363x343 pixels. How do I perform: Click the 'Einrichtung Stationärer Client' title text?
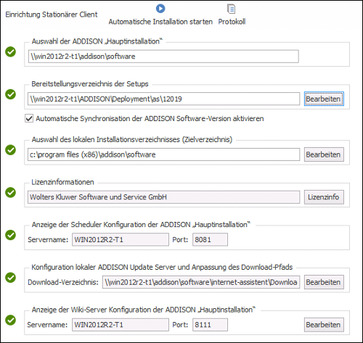pos(52,15)
